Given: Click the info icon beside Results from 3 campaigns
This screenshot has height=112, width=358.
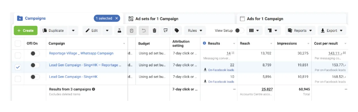Looking at the screenshot, I should [93, 89].
